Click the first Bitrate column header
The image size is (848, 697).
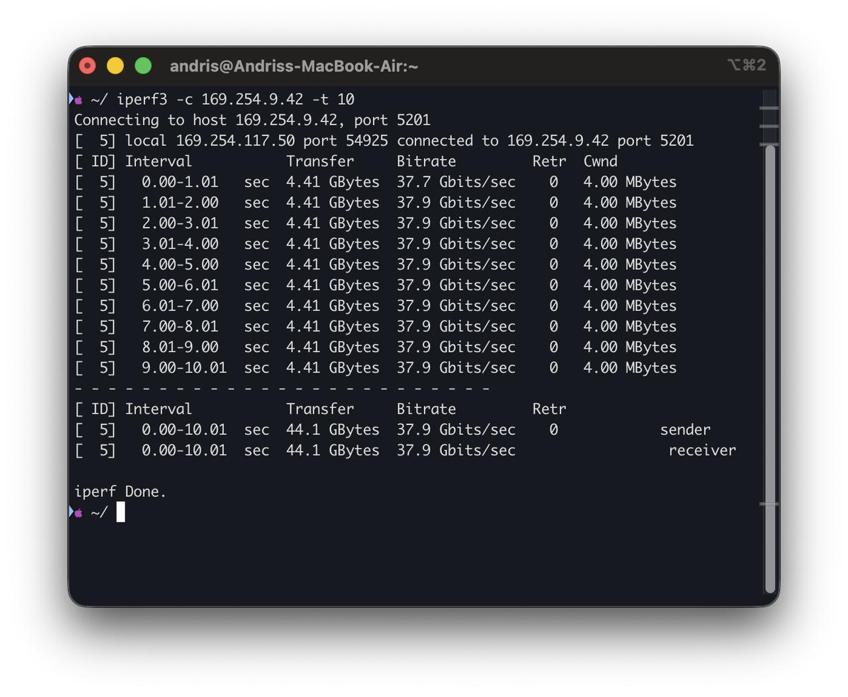[x=427, y=161]
